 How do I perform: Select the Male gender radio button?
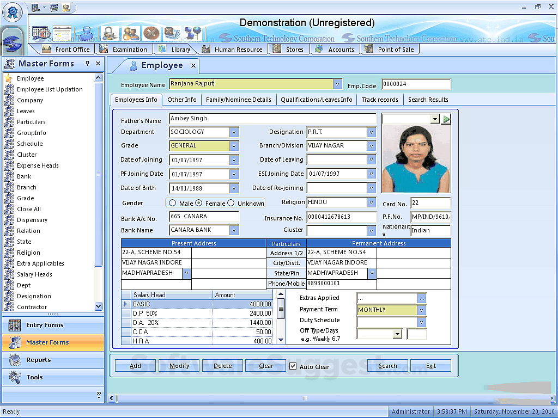click(x=173, y=203)
